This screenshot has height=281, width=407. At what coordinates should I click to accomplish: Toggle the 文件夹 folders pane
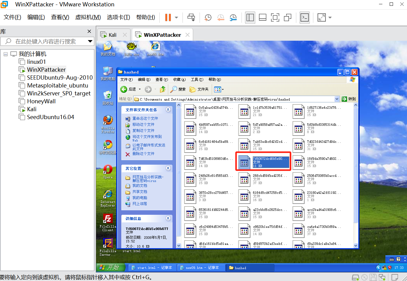[199, 89]
